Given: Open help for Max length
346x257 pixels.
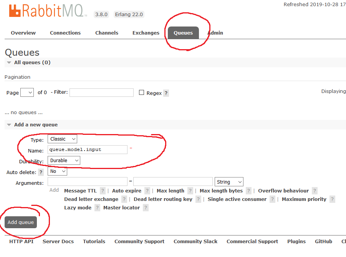Looking at the screenshot, I should pyautogui.click(x=190, y=191).
